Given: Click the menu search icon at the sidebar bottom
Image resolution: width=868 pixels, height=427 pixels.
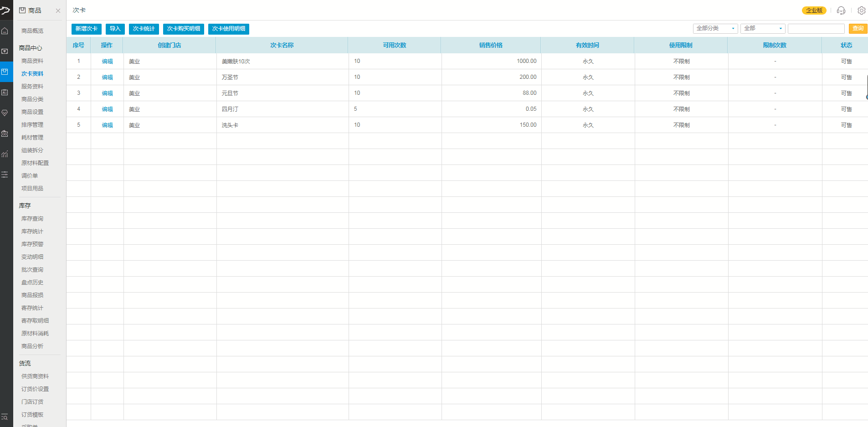Looking at the screenshot, I should point(5,417).
